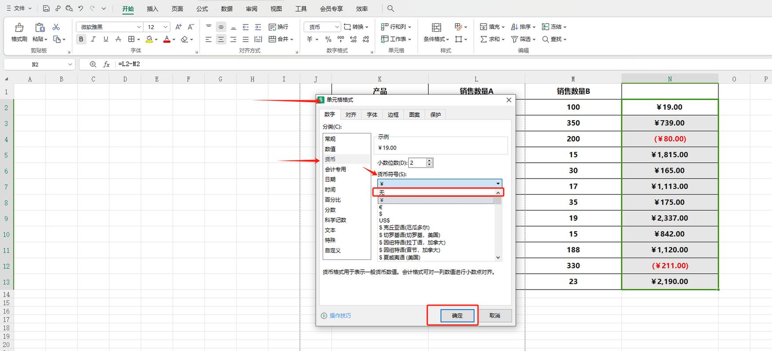The width and height of the screenshot is (772, 351).
Task: Switch to the 公式 ribbon tab
Action: click(x=202, y=8)
